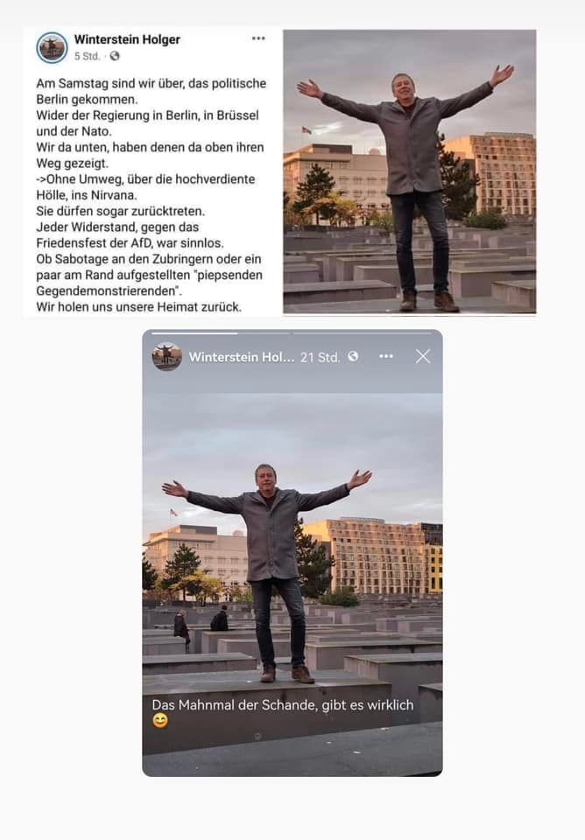The image size is (585, 840).
Task: Open the round profile avatar in the post header
Action: point(52,47)
